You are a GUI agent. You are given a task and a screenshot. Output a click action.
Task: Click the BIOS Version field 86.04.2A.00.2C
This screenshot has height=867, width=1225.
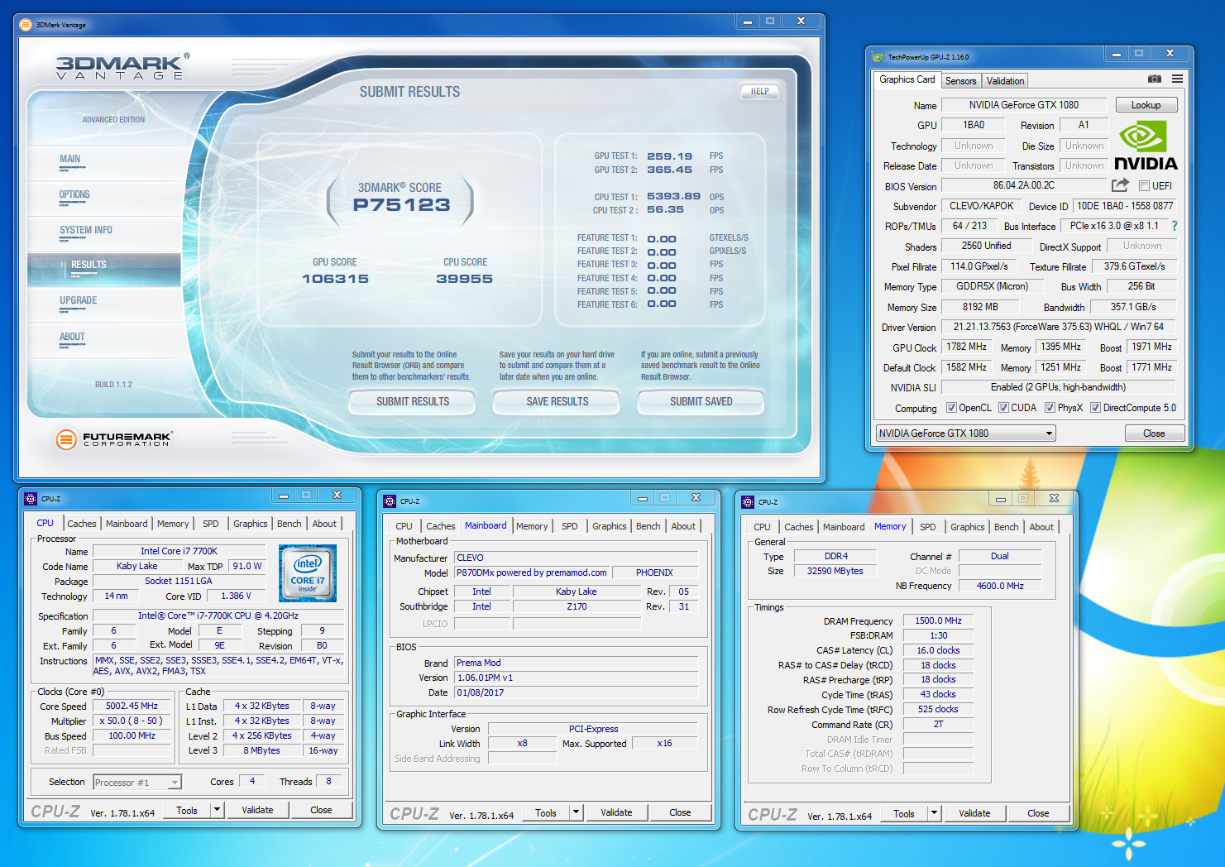[x=1023, y=185]
